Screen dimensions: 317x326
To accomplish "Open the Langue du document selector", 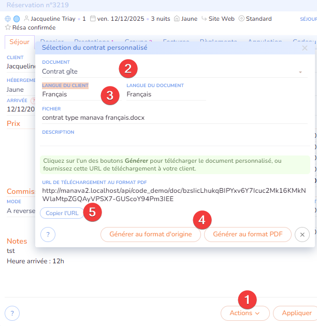I will 166,94.
